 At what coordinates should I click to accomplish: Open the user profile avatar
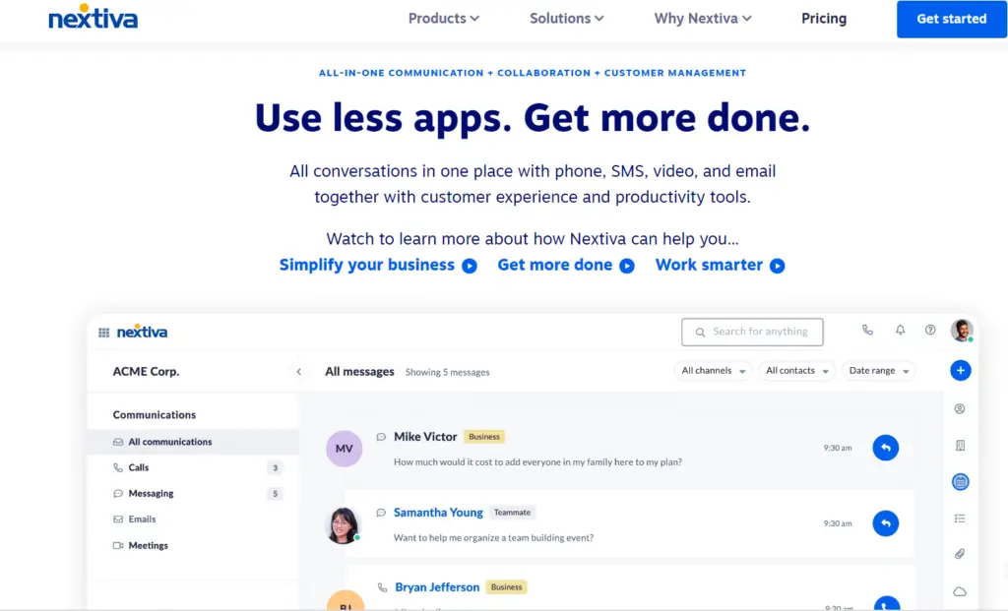coord(962,331)
